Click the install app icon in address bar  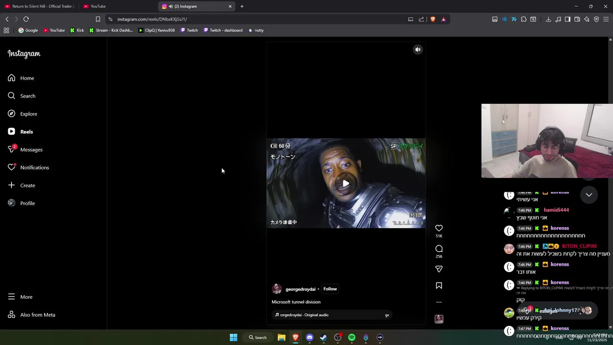410,19
